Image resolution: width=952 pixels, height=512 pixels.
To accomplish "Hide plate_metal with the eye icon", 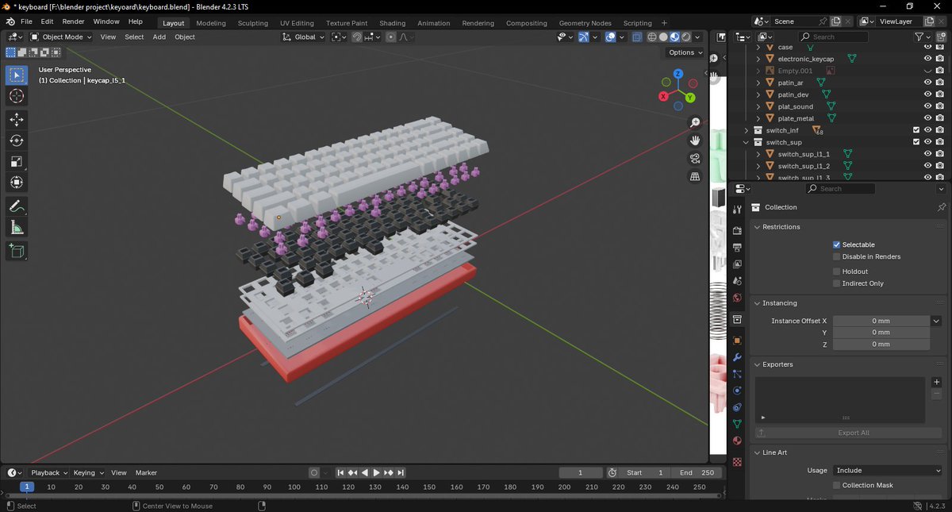I will point(927,118).
